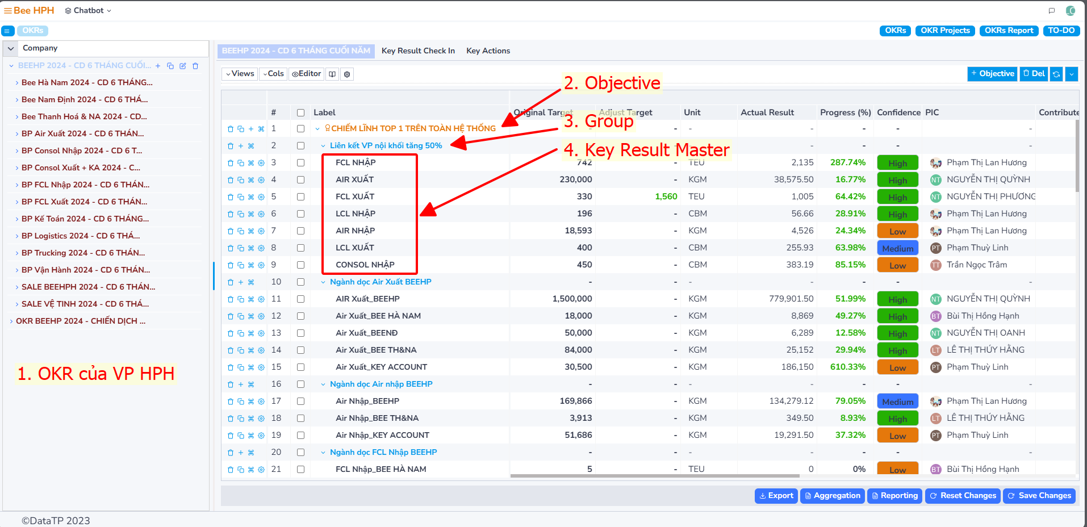1087x527 pixels.
Task: Click the book icon in grid toolbar
Action: click(x=332, y=74)
